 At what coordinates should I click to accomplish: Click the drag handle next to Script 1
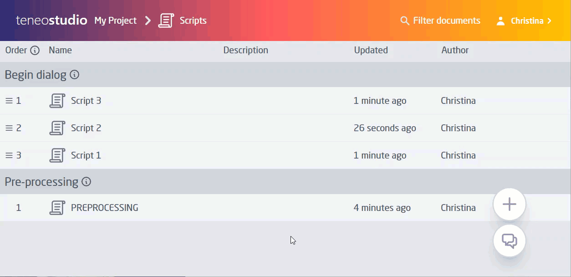point(8,155)
